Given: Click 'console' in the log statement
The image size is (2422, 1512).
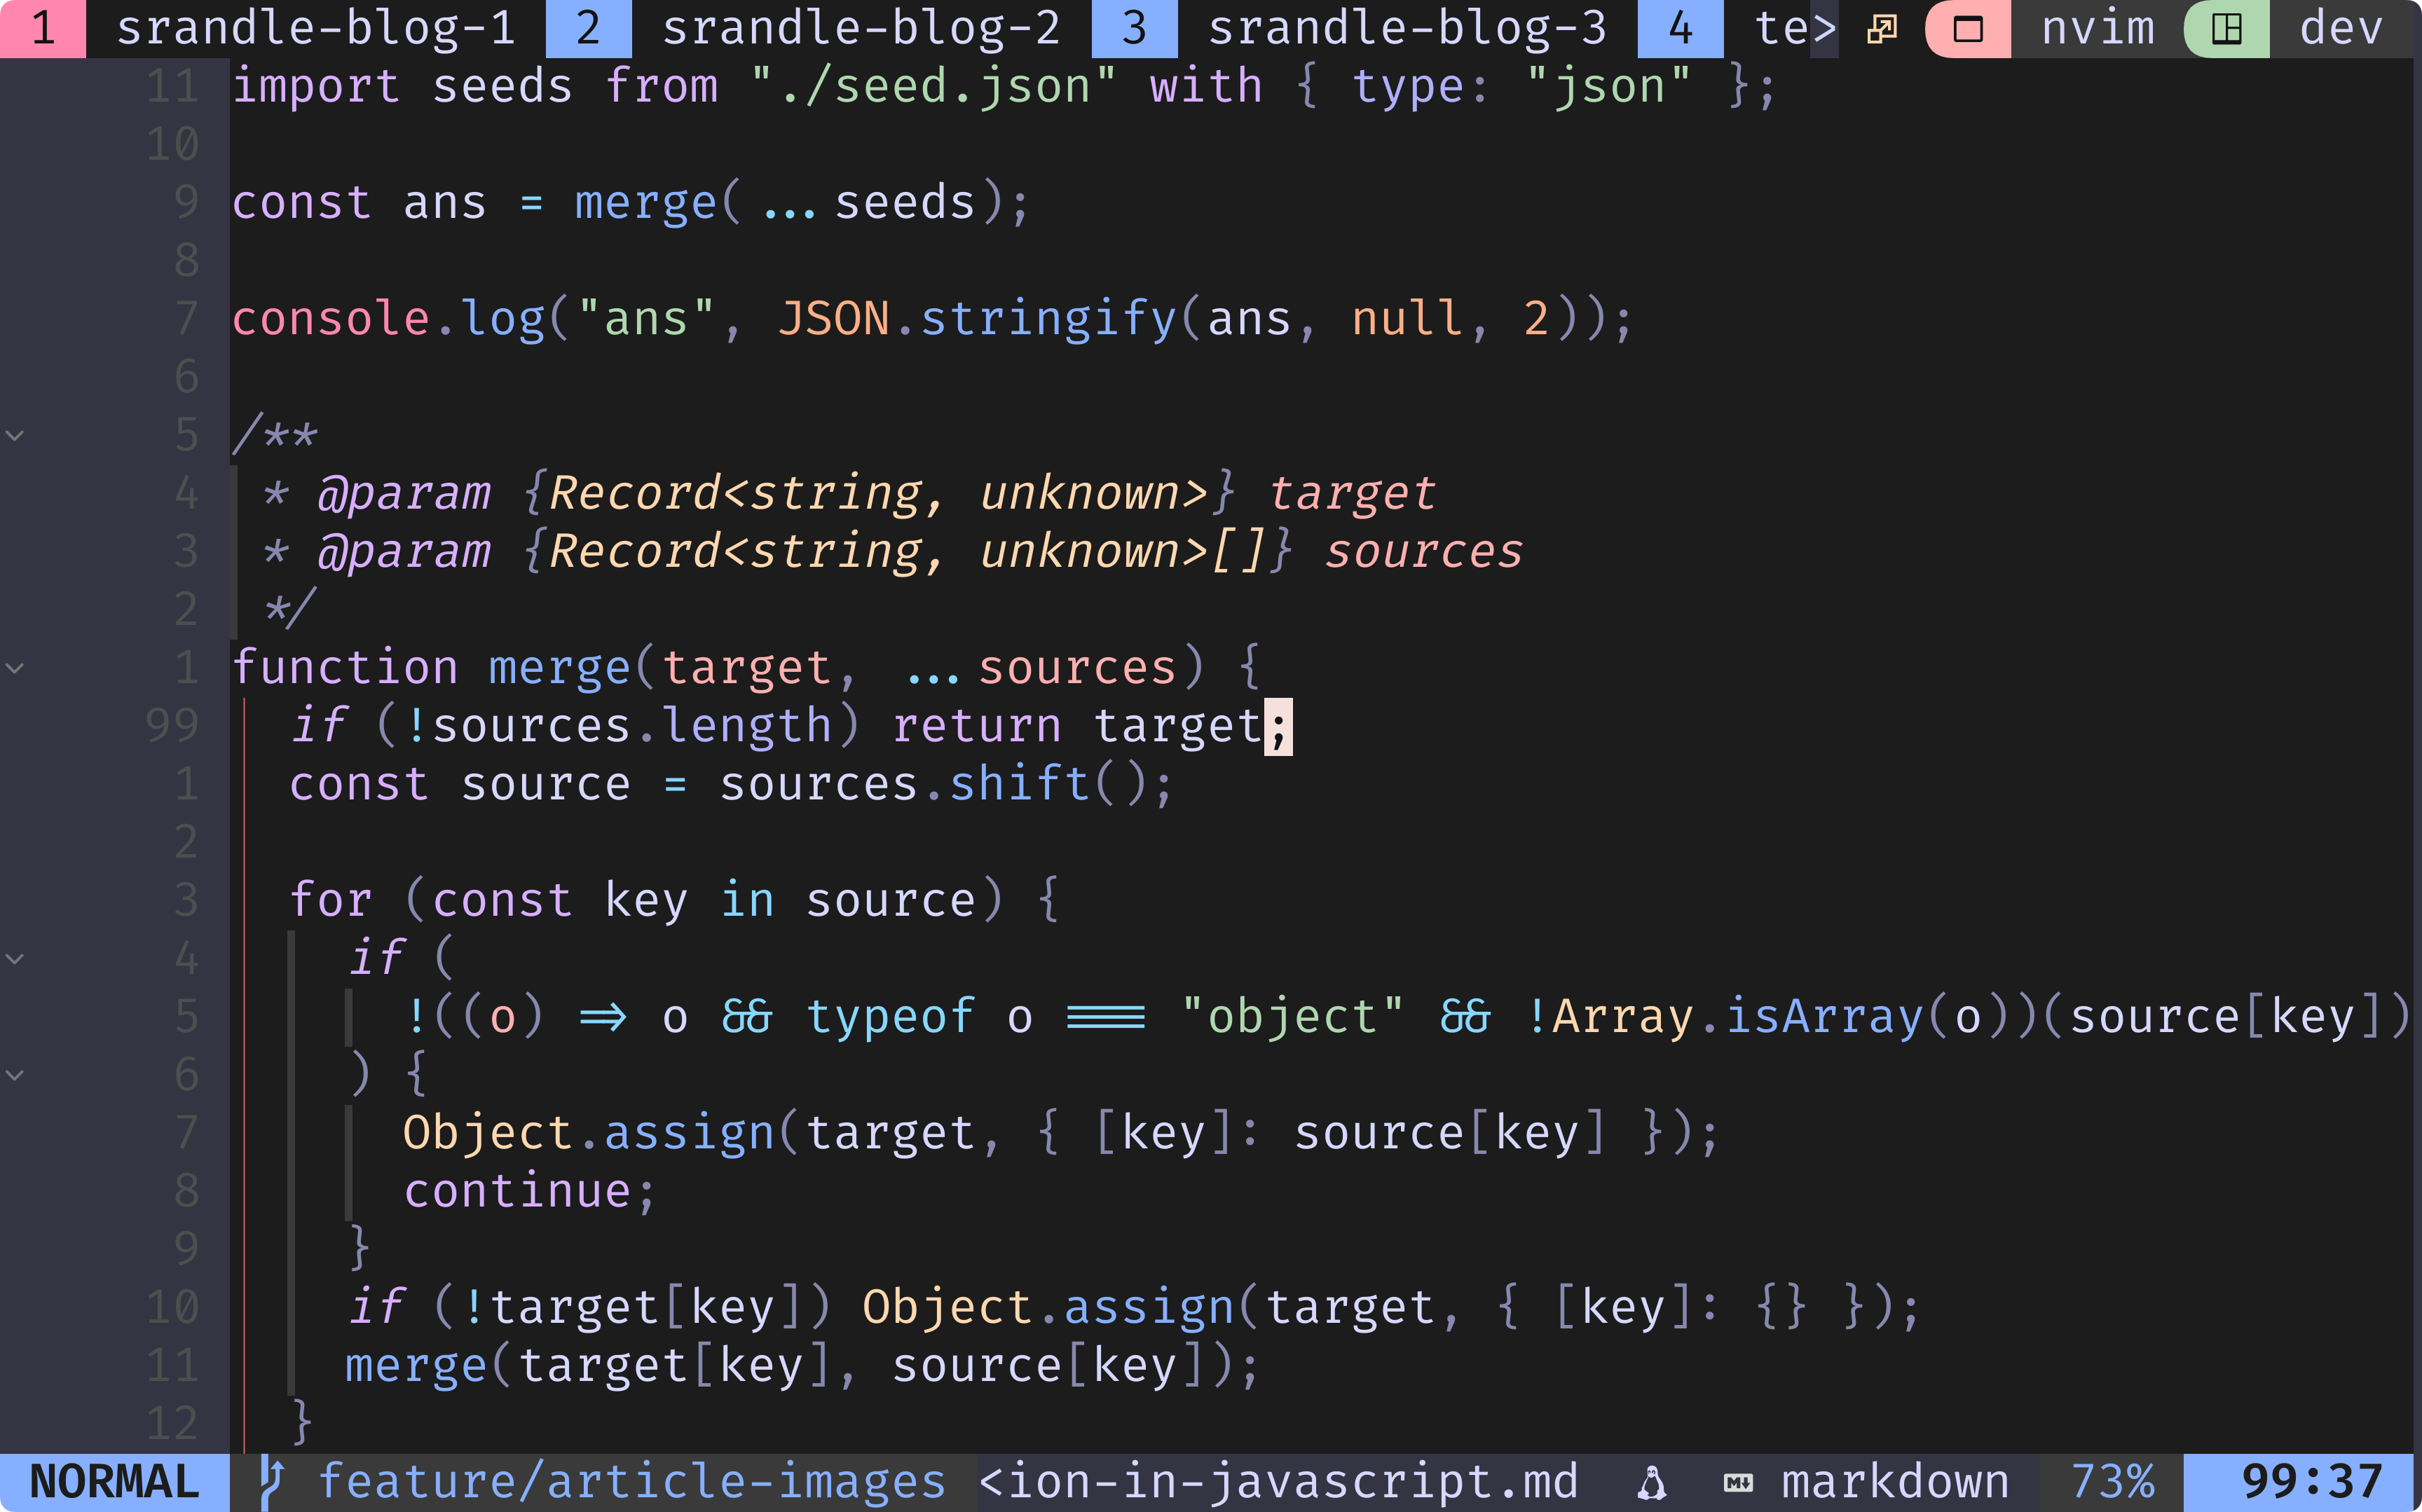Looking at the screenshot, I should 331,320.
